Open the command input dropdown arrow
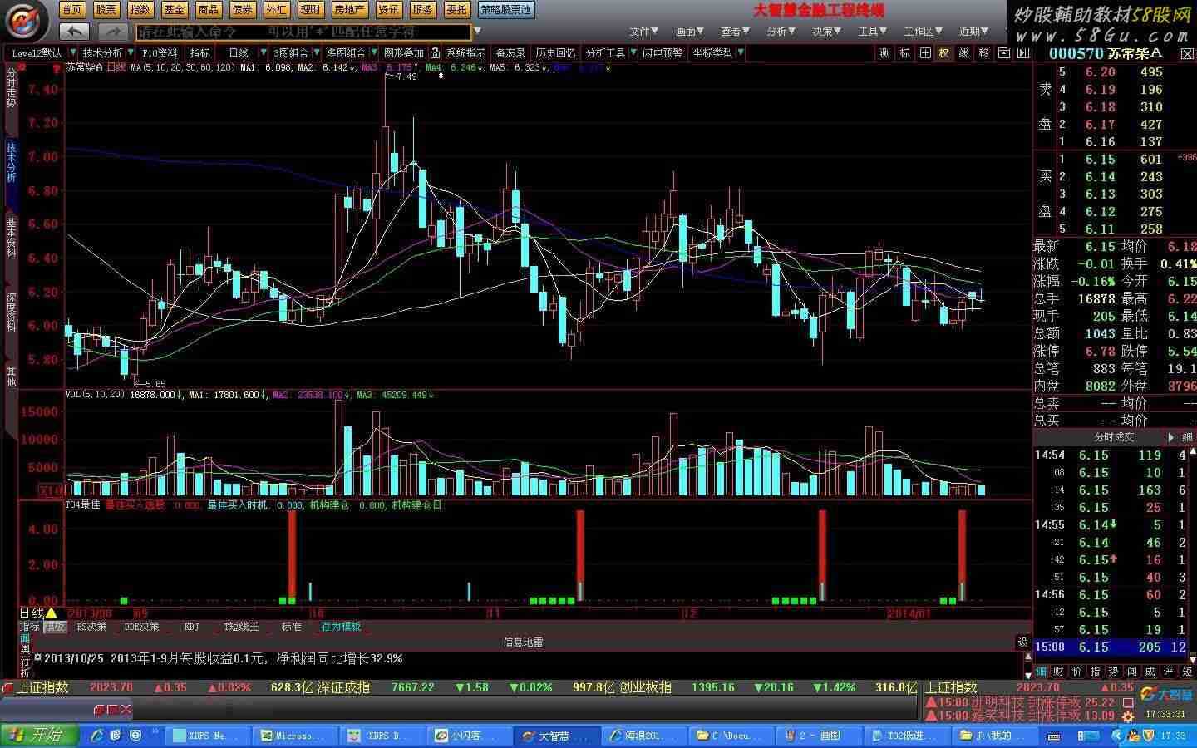 (477, 32)
